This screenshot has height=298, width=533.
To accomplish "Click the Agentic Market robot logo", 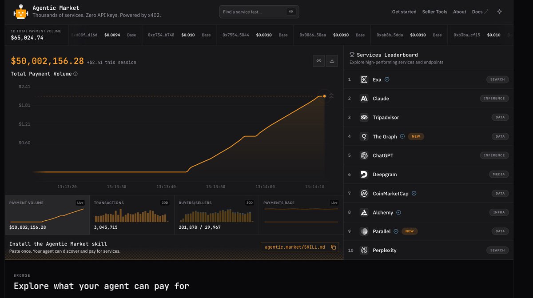I will click(x=20, y=12).
